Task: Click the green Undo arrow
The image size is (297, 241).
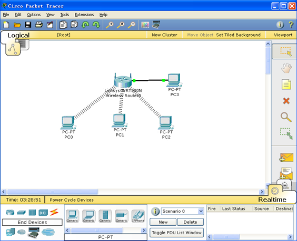Action: point(85,25)
